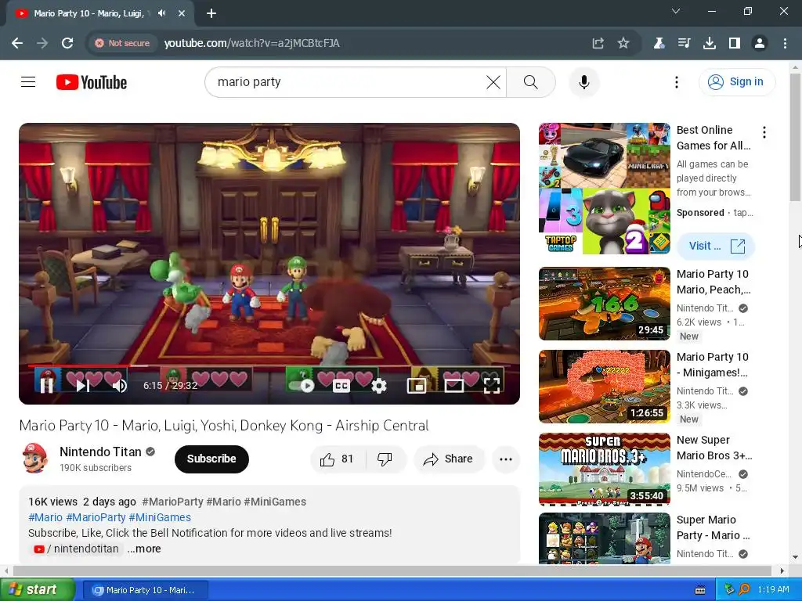Click the magnifier search button
802x601 pixels.
[531, 81]
